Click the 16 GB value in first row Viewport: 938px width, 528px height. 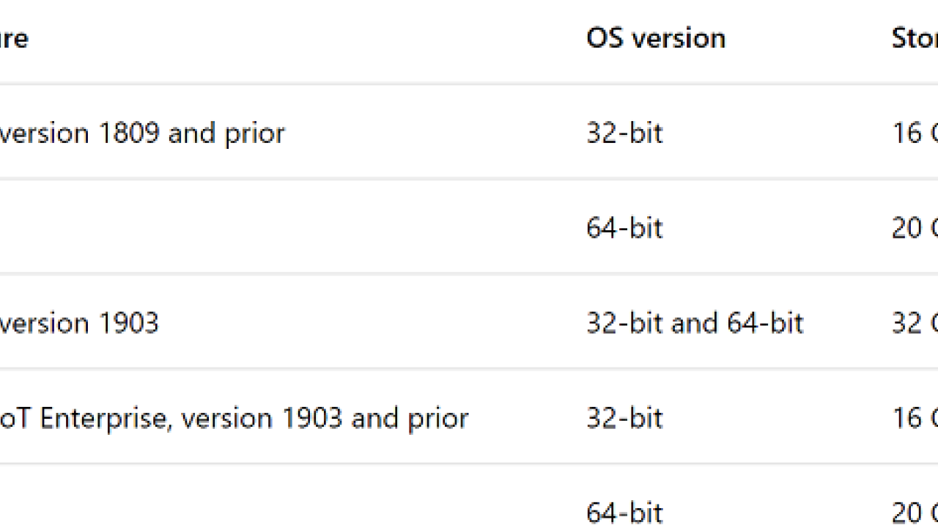[x=915, y=133]
